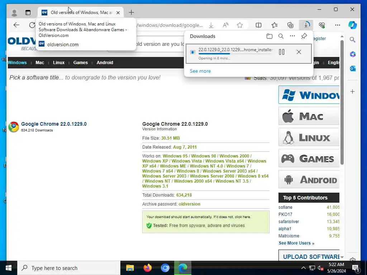Open contributor sofiane profile
The image size is (367, 275).
(x=285, y=207)
